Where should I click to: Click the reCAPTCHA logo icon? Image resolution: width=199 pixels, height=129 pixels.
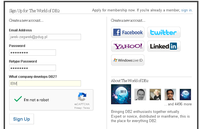[82, 97]
